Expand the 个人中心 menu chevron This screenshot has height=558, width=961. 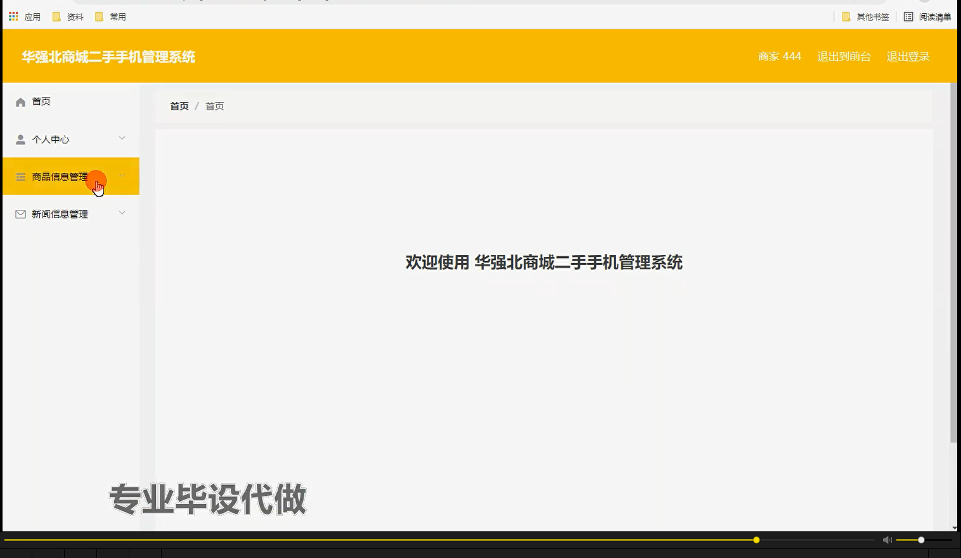[x=122, y=138]
